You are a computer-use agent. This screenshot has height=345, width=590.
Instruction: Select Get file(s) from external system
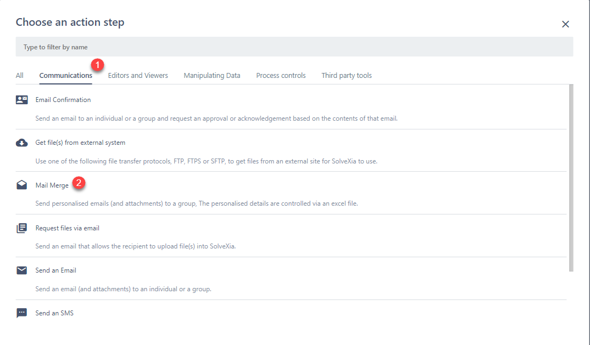[x=80, y=143]
